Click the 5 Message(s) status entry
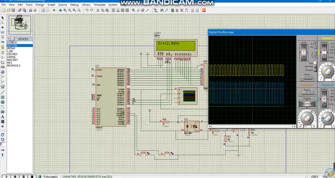Screen dimensions: 335x178 [48, 176]
